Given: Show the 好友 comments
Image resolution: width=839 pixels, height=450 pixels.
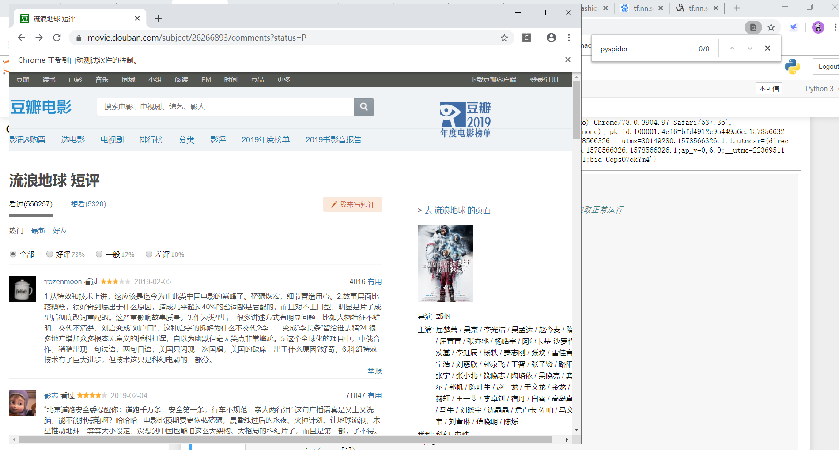Looking at the screenshot, I should (x=60, y=231).
